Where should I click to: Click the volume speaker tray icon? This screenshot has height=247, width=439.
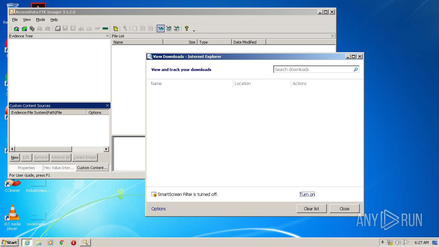point(398,242)
